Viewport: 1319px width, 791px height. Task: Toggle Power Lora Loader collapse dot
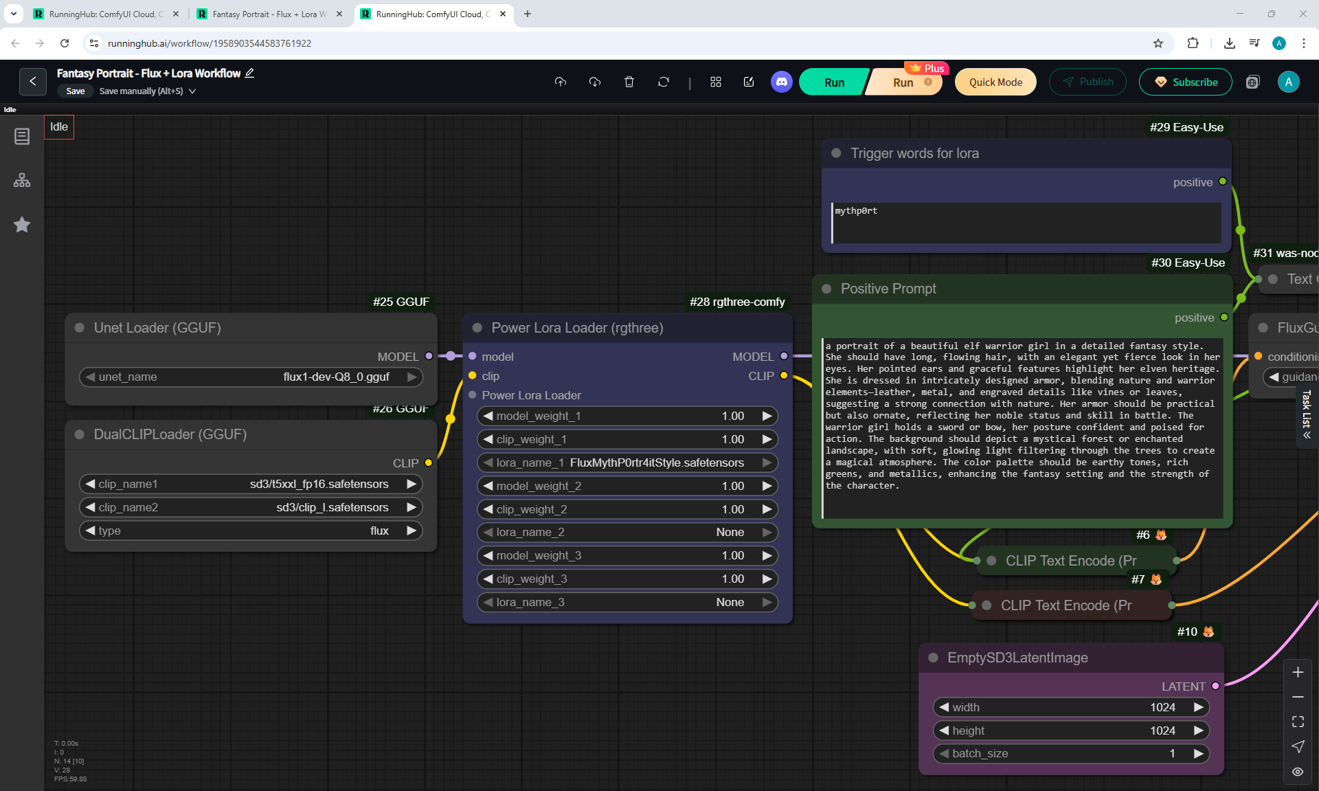pos(477,328)
